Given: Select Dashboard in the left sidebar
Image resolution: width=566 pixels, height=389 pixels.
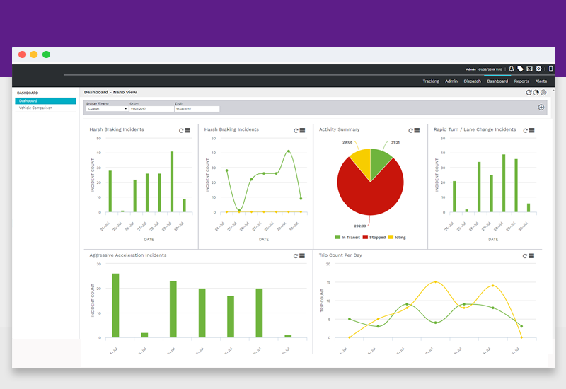Looking at the screenshot, I should tap(45, 100).
